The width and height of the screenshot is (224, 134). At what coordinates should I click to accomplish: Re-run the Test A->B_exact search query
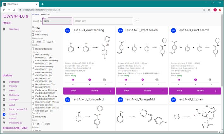[200, 91]
